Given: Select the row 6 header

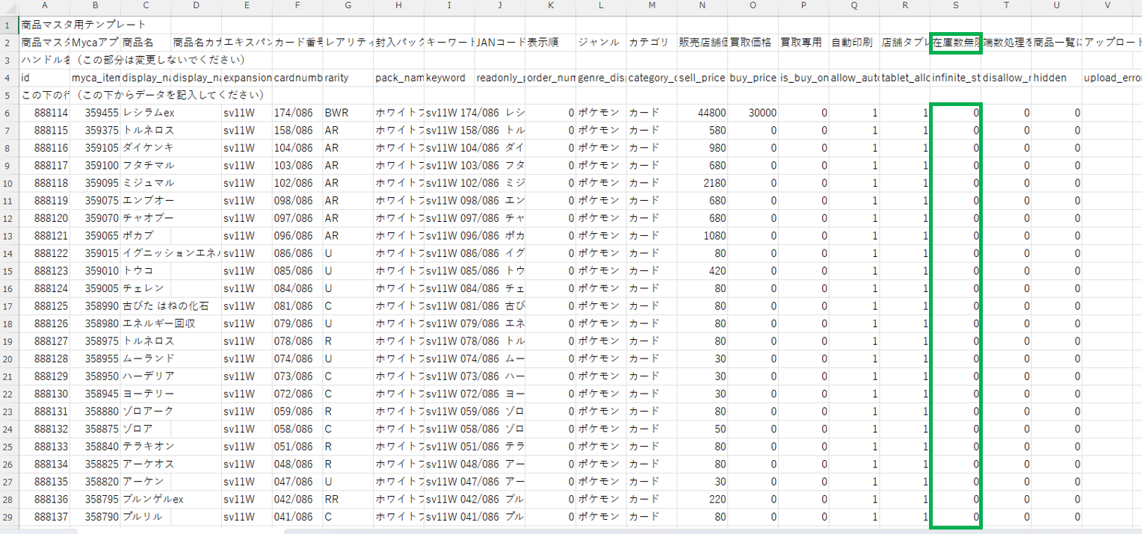Looking at the screenshot, I should tap(9, 113).
